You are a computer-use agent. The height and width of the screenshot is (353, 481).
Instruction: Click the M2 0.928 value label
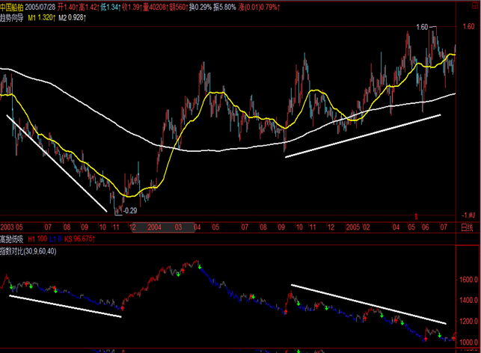(73, 15)
